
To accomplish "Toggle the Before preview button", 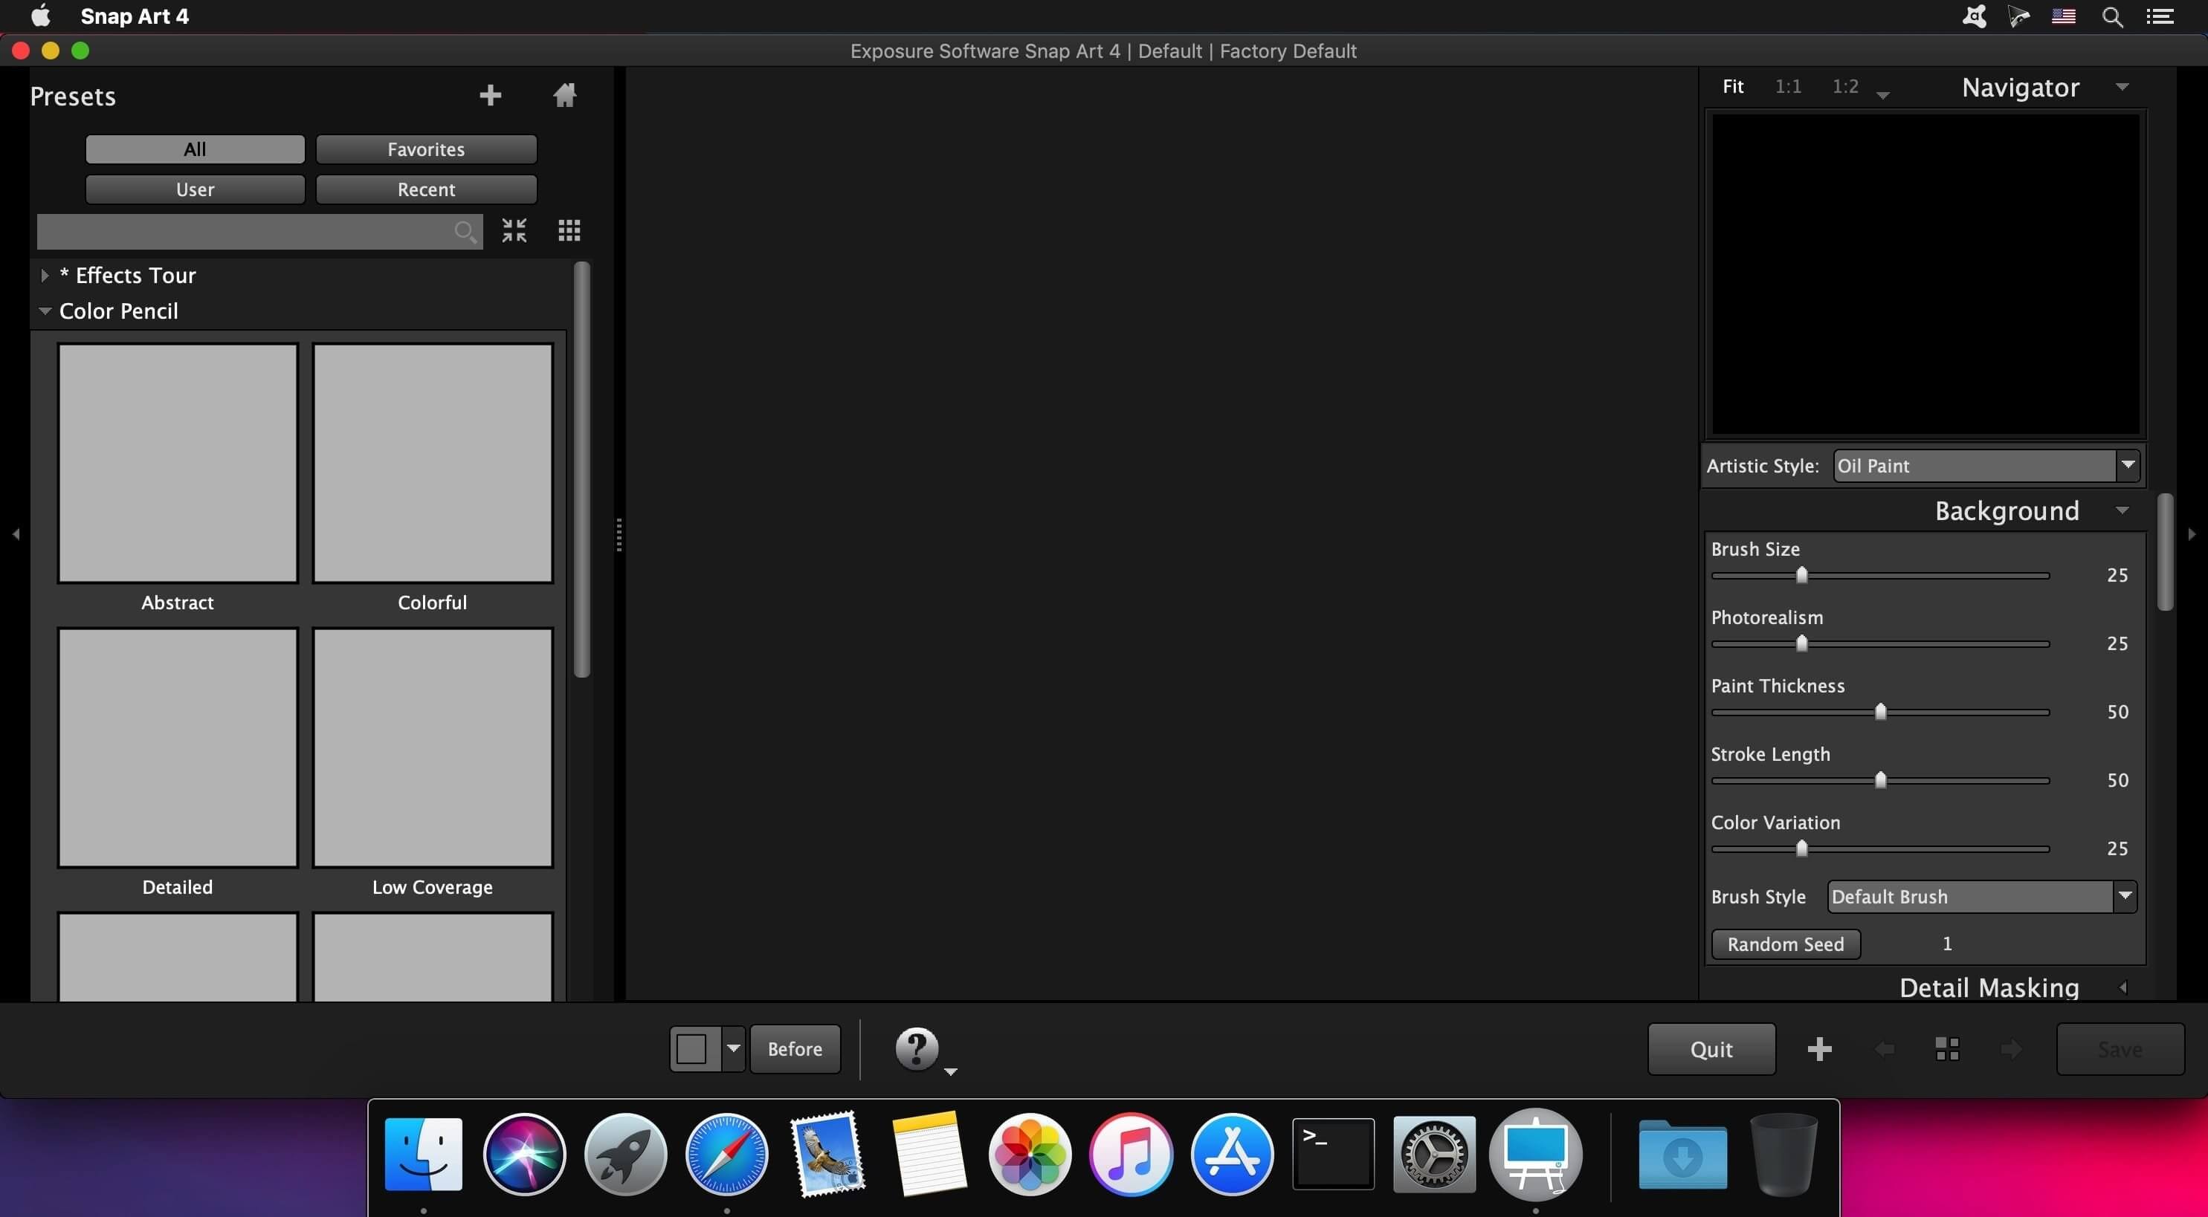I will point(795,1049).
